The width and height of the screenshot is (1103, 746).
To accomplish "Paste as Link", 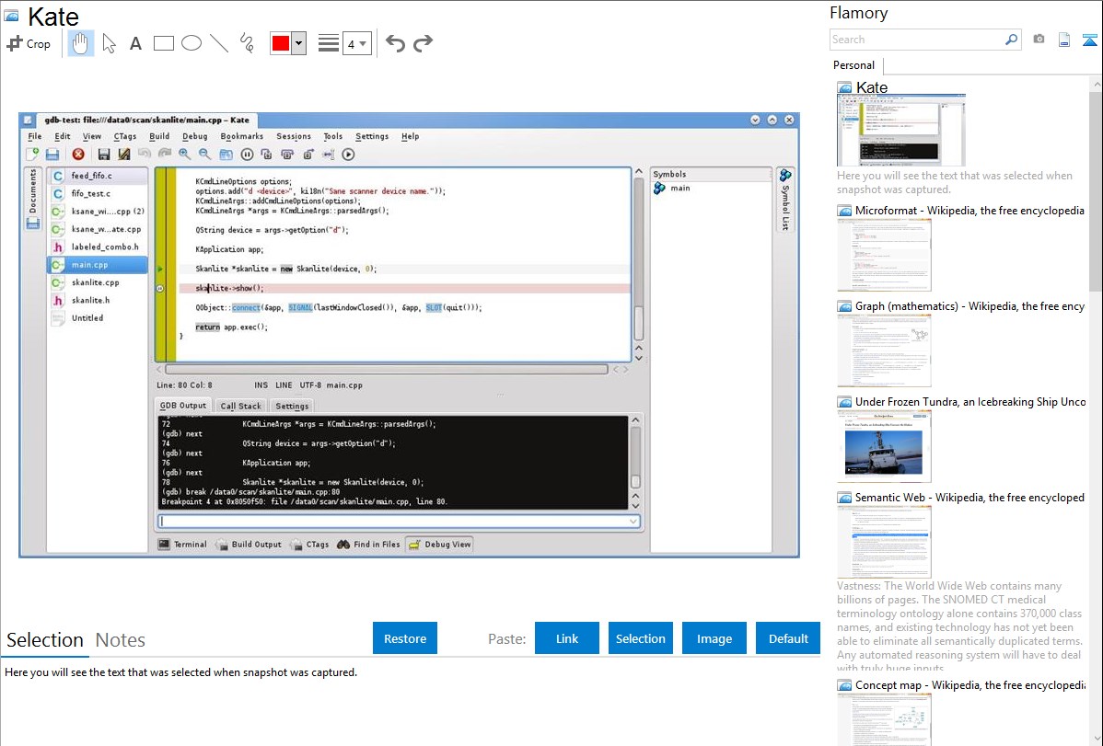I will (x=567, y=638).
